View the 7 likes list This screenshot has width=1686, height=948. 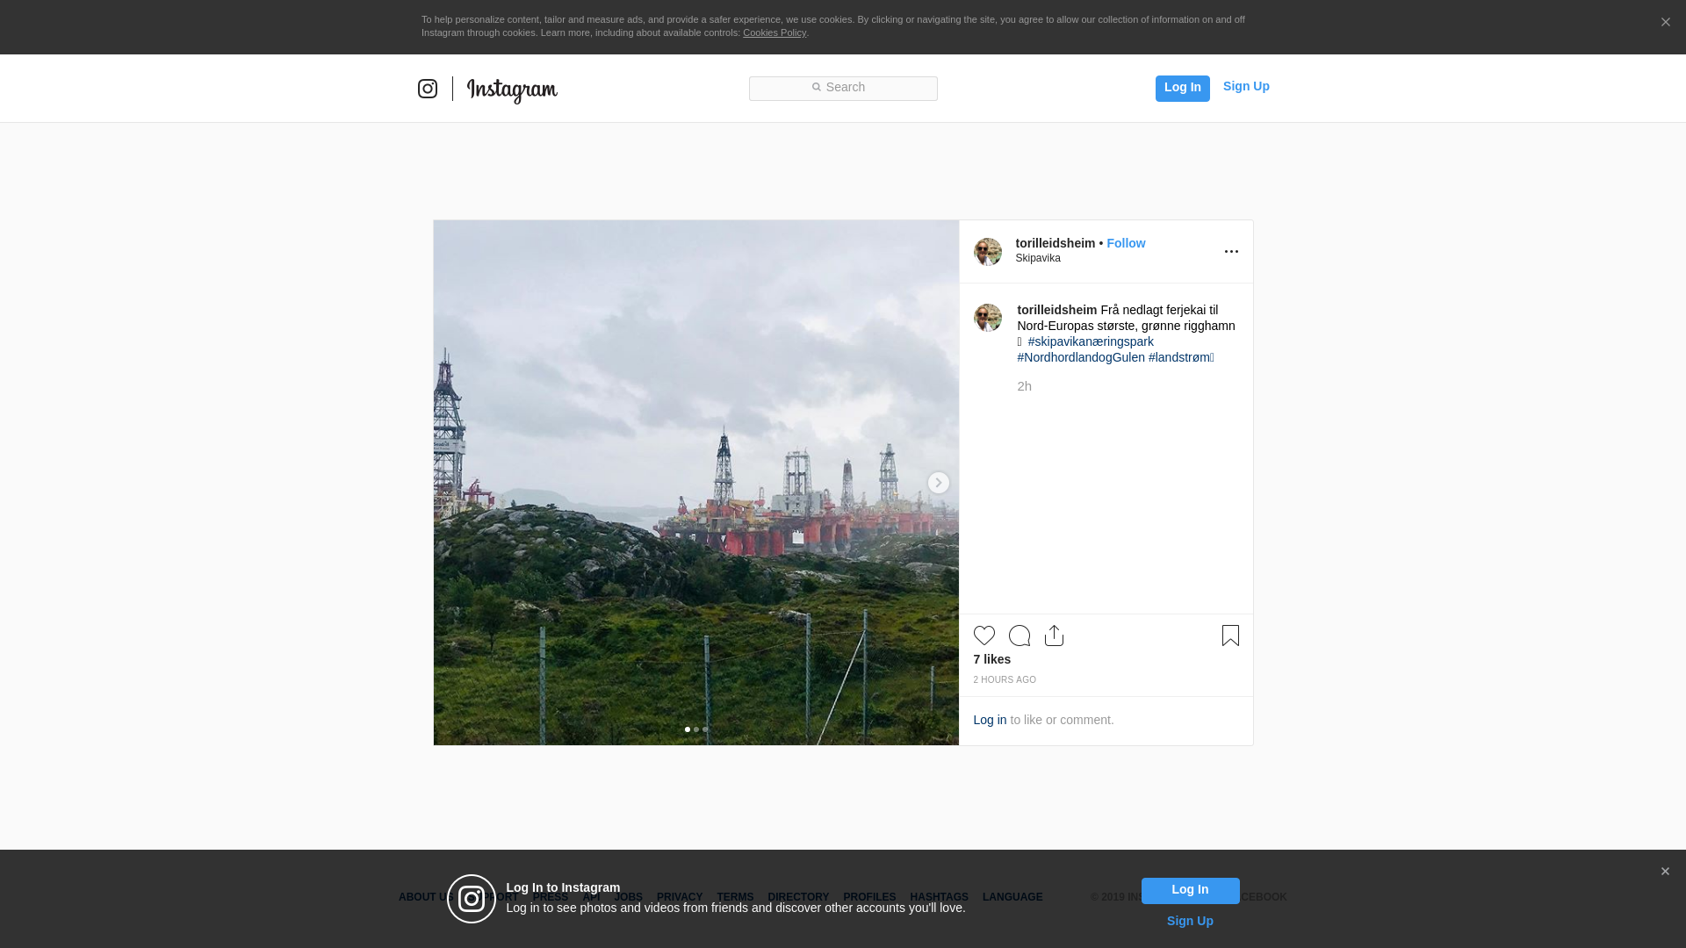[992, 659]
